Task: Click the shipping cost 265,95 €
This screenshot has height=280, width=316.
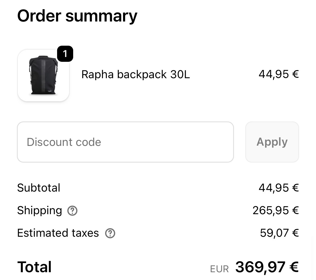Action: click(275, 210)
